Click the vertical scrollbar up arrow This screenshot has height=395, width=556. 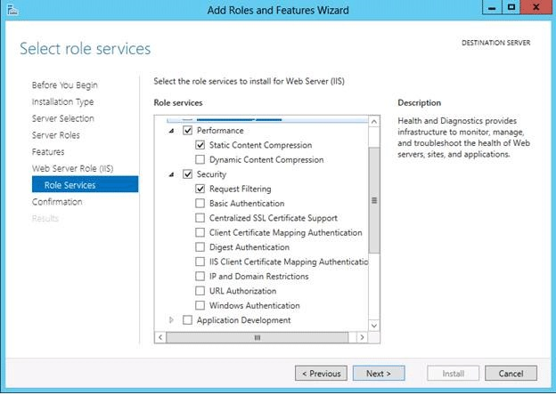click(374, 122)
